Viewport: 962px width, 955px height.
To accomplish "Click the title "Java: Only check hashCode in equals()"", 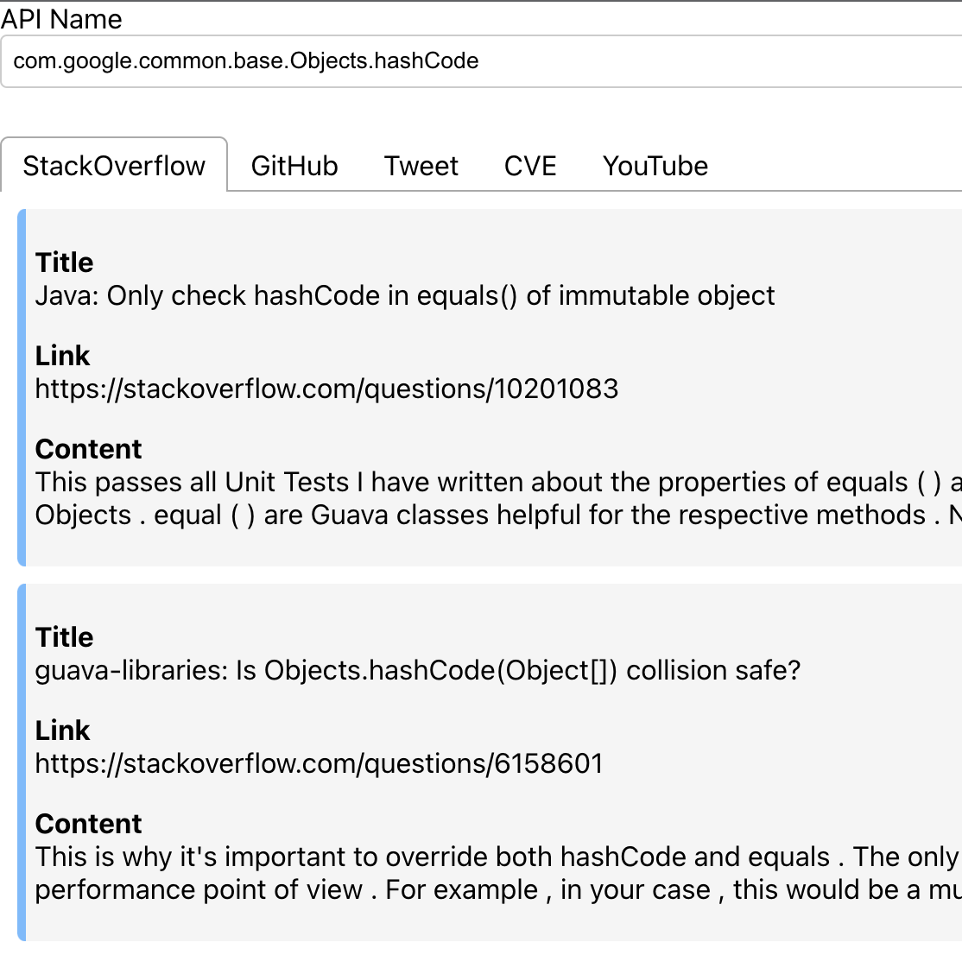I will tap(405, 296).
